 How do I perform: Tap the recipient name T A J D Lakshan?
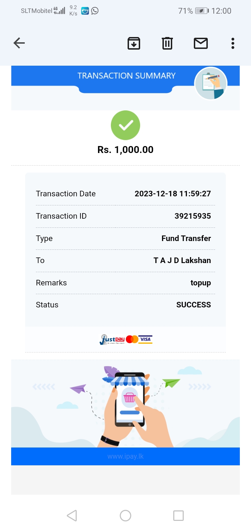[182, 261]
